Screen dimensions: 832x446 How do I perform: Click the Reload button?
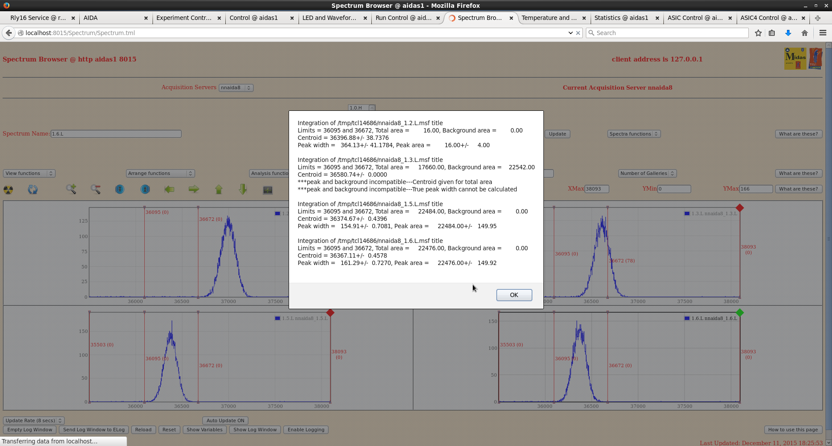(143, 430)
